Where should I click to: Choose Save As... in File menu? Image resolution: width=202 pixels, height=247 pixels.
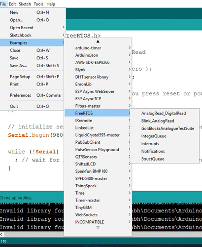tap(32, 65)
